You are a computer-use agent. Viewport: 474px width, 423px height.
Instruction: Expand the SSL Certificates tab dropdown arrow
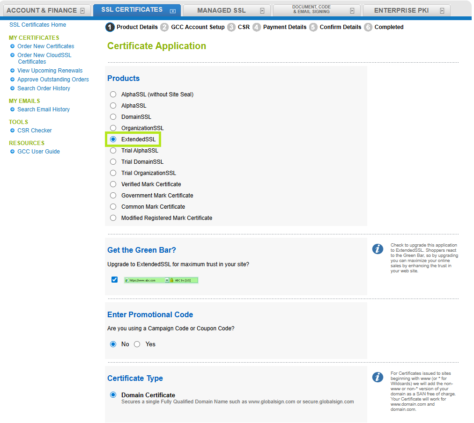(x=173, y=11)
